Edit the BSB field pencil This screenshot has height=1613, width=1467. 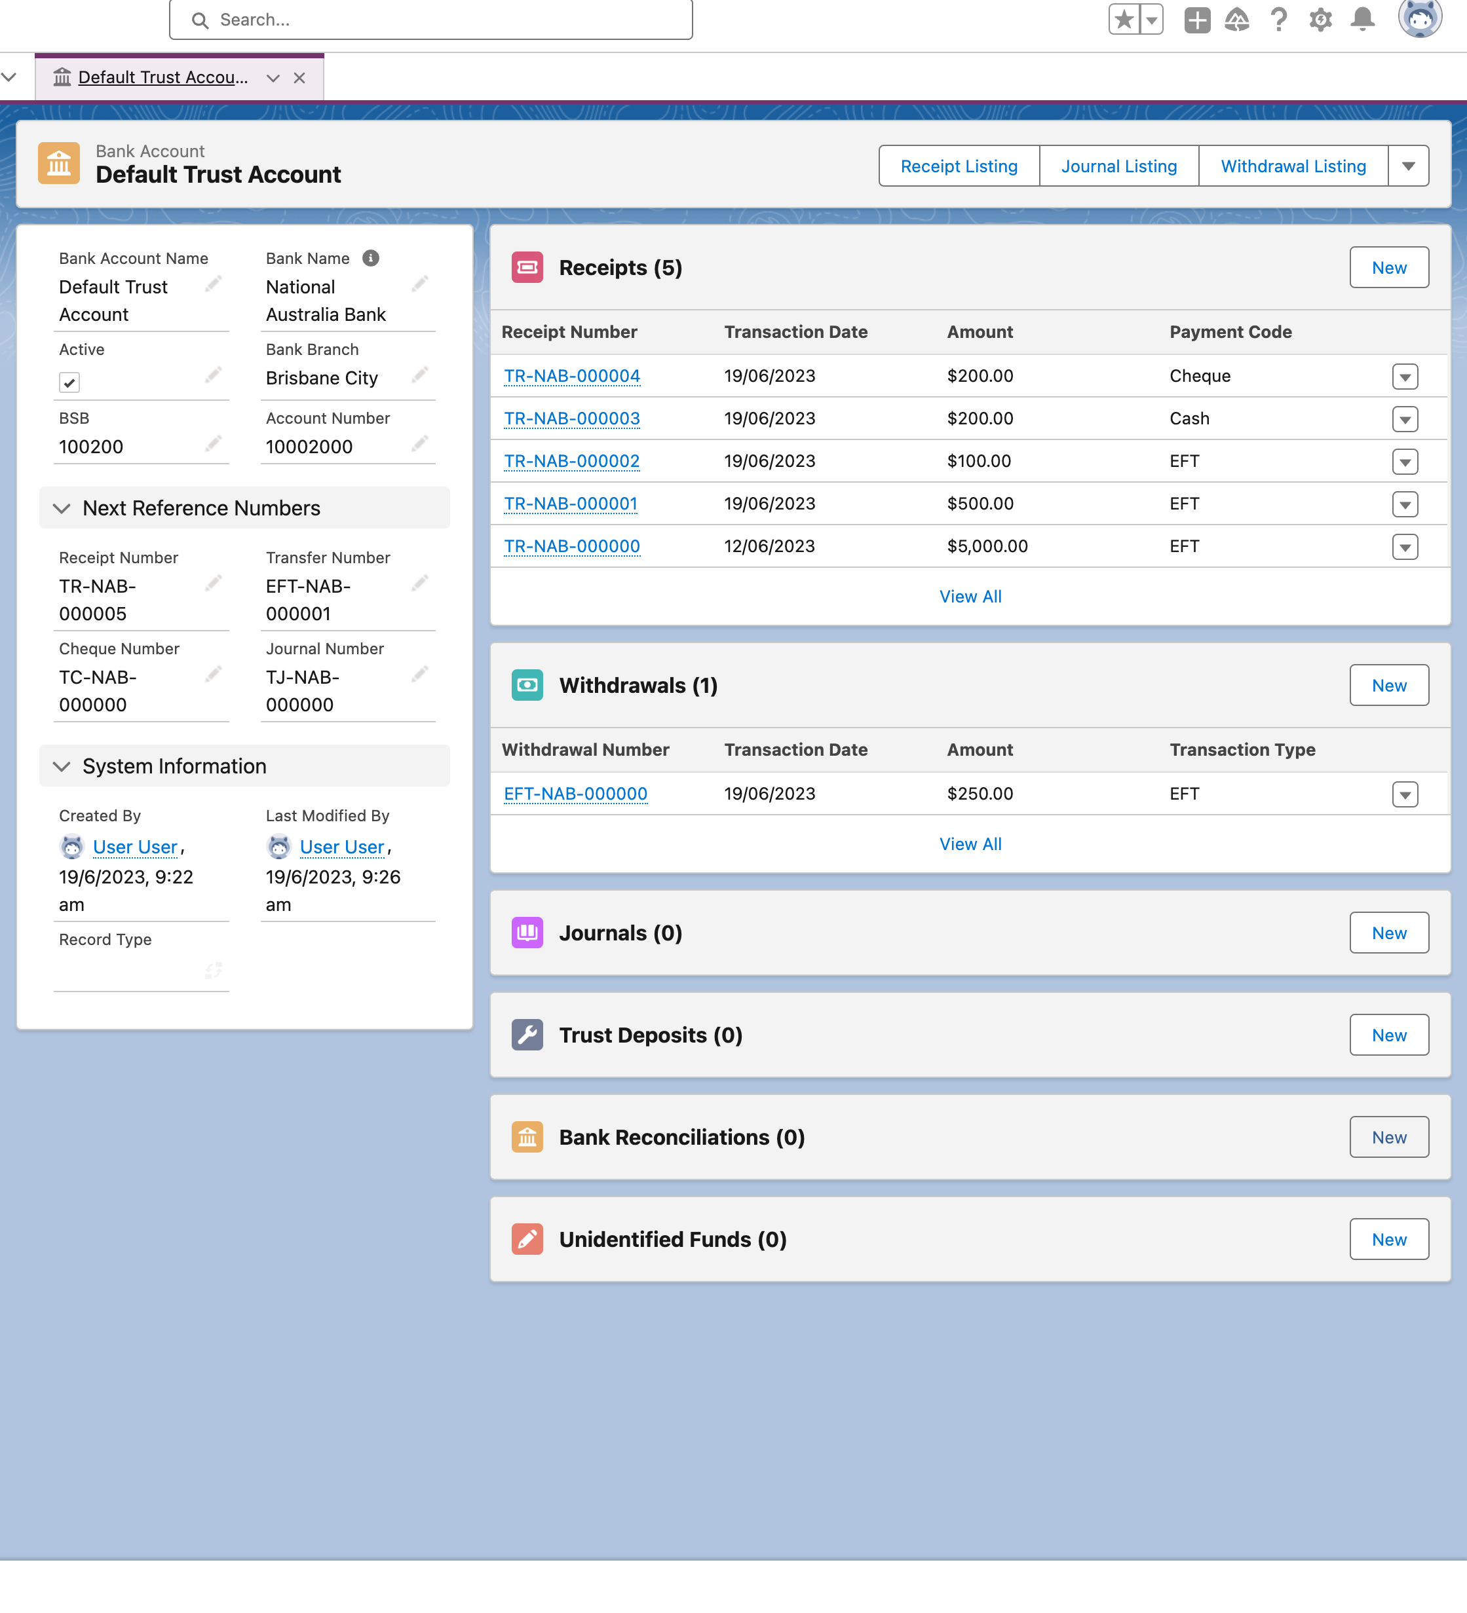click(x=213, y=444)
